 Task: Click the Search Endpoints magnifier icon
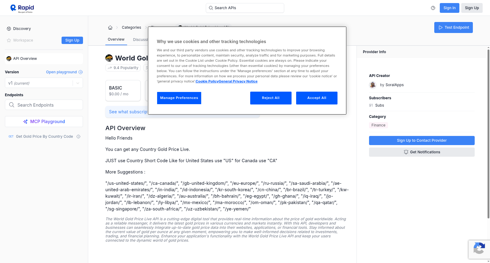12,105
